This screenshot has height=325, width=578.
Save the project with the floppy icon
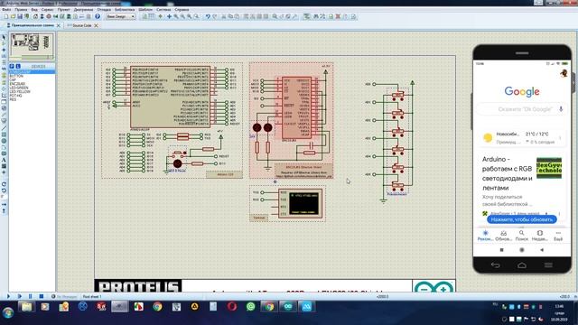tap(20, 16)
